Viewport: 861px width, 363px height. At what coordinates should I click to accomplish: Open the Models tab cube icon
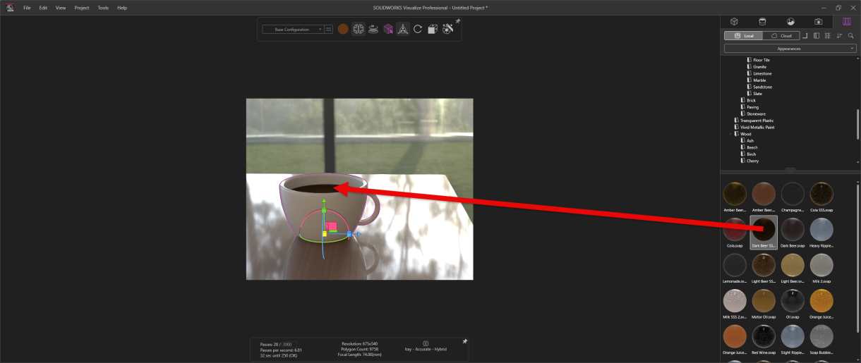point(734,21)
